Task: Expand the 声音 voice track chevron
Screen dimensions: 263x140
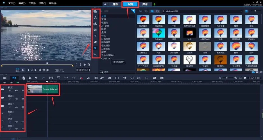Action: tap(23, 122)
